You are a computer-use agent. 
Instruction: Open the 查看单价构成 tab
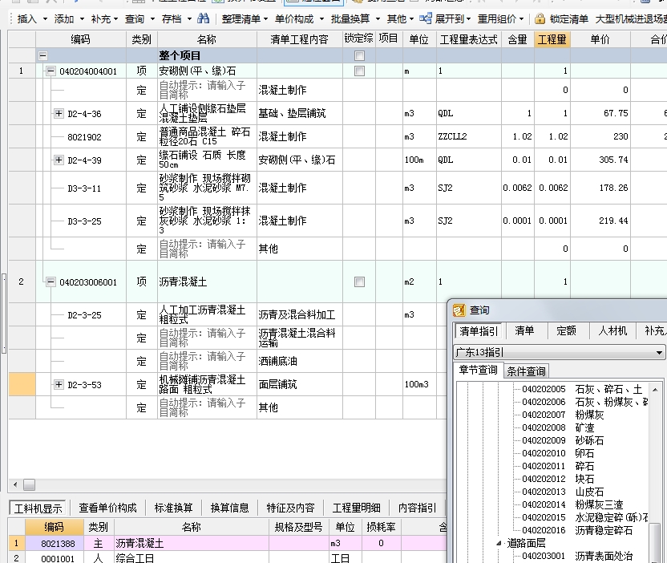[107, 508]
